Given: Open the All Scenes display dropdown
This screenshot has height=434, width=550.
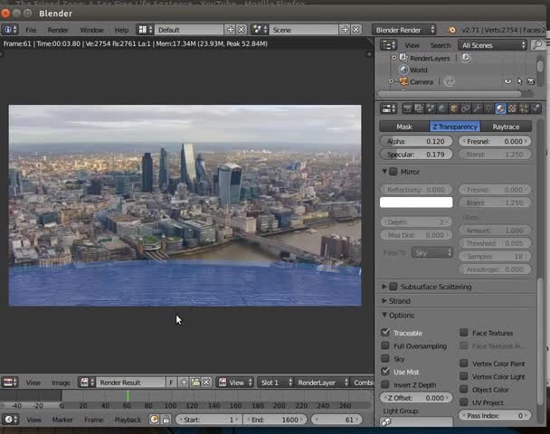Looking at the screenshot, I should (x=492, y=45).
